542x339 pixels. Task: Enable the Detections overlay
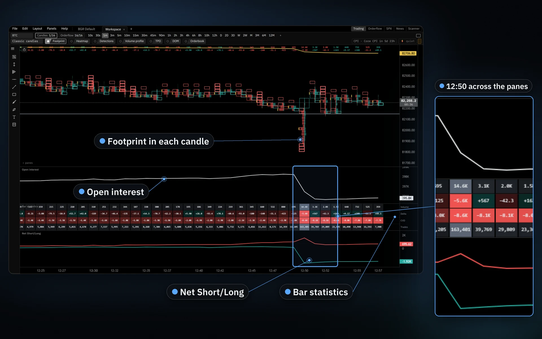(x=104, y=41)
